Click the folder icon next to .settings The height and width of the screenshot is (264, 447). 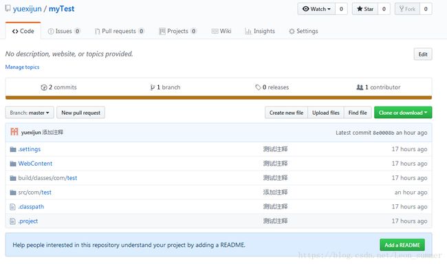click(13, 149)
